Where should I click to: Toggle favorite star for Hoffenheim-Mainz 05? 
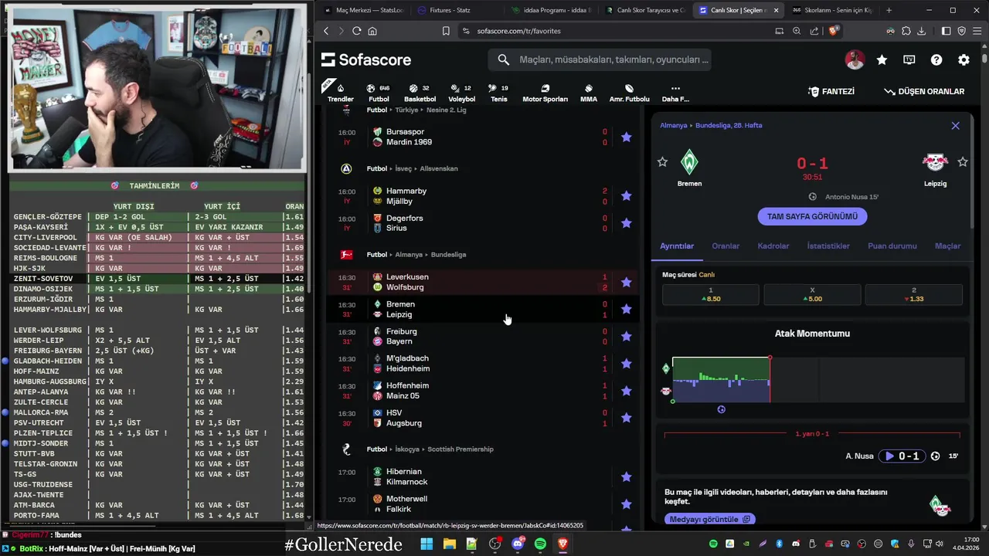[x=626, y=391]
